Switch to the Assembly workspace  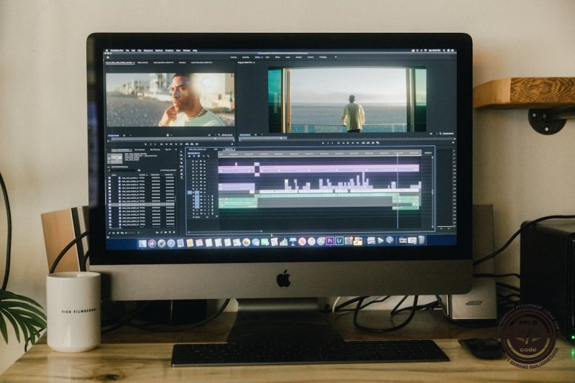(246, 57)
